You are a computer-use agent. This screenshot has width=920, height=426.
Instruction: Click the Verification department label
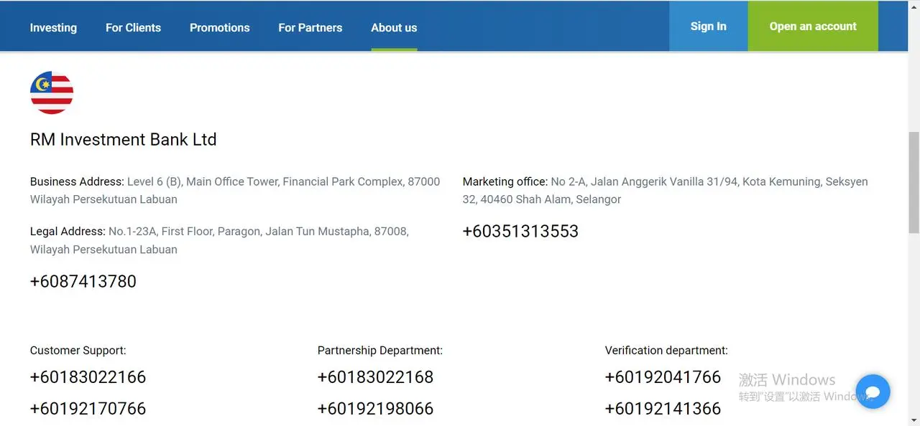tap(666, 350)
